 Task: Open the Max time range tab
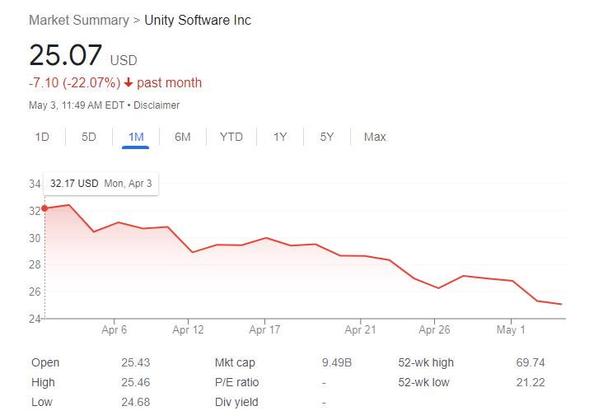pos(375,137)
